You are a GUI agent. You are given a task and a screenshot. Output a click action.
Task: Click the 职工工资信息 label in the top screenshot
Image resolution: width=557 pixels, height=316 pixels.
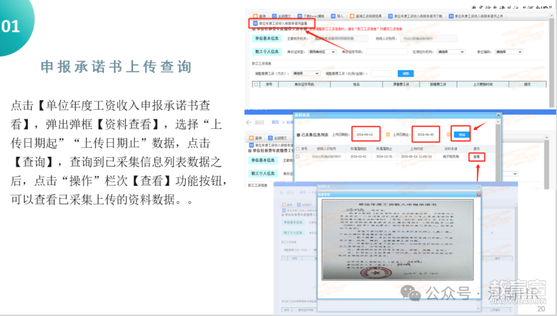pyautogui.click(x=262, y=63)
